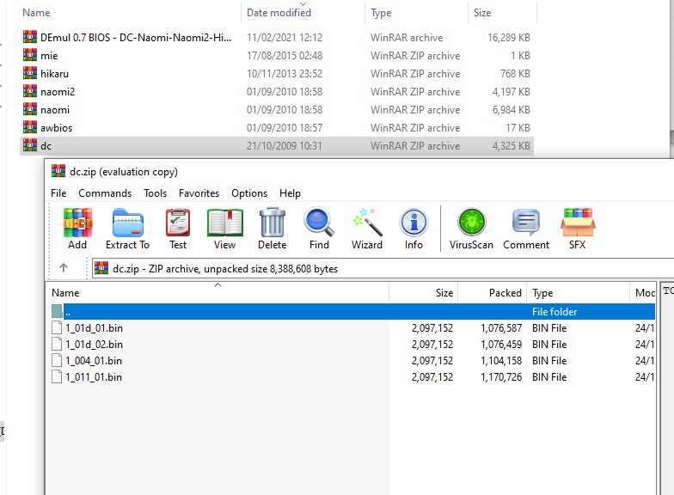Click packed size 1,170,726 cell
The height and width of the screenshot is (495, 674).
(501, 377)
